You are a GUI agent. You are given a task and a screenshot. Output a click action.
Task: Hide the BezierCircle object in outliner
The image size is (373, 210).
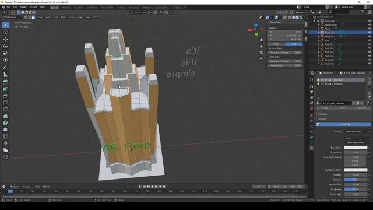[x=370, y=24]
